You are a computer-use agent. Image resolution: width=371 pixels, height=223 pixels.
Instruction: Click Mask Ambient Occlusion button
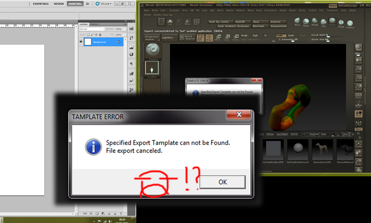233,26
